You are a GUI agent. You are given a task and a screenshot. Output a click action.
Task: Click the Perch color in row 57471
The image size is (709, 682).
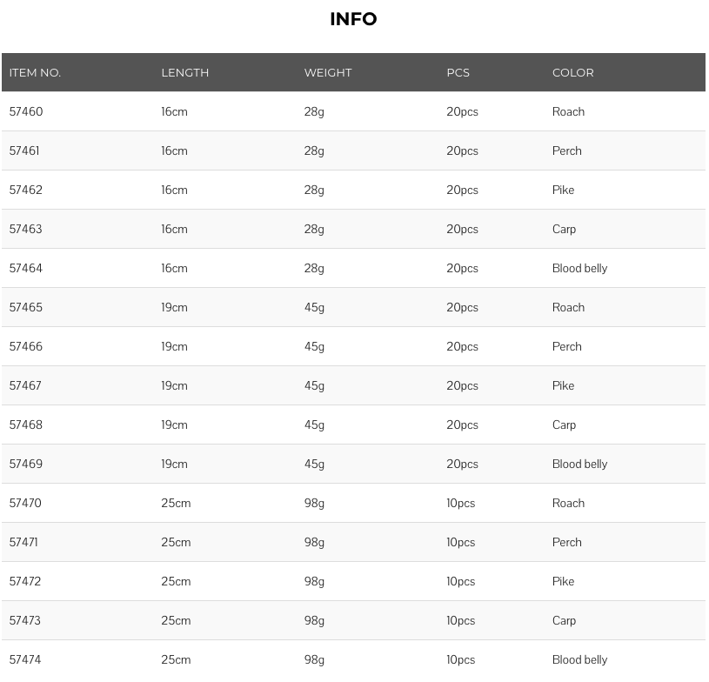566,542
